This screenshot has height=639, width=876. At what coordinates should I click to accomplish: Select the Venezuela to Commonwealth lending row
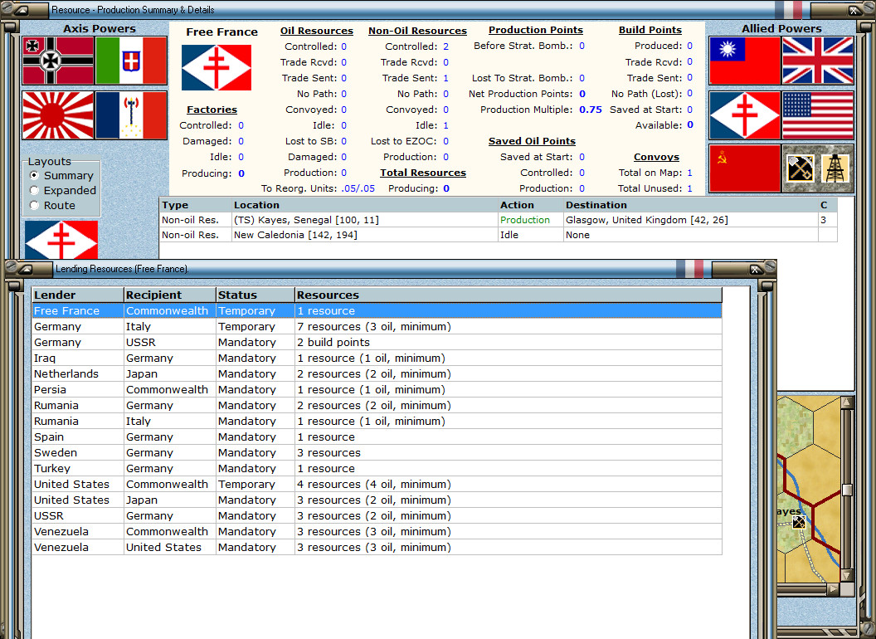tap(377, 532)
